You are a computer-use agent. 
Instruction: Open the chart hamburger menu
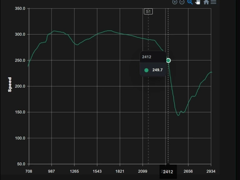click(x=213, y=2)
